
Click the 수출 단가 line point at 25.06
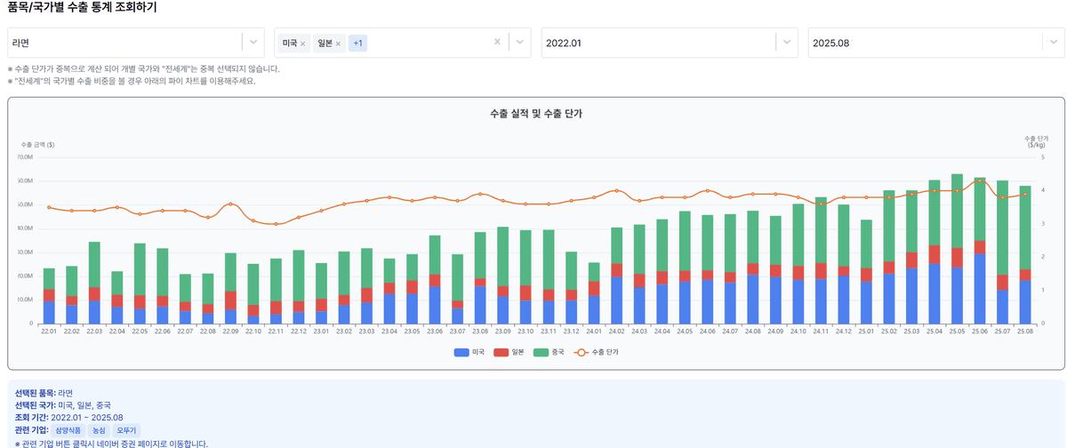coord(980,180)
